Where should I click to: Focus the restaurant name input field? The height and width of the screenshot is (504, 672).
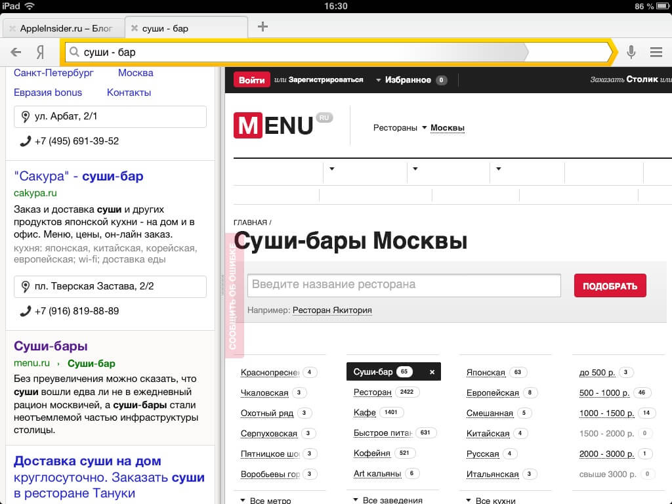(404, 285)
